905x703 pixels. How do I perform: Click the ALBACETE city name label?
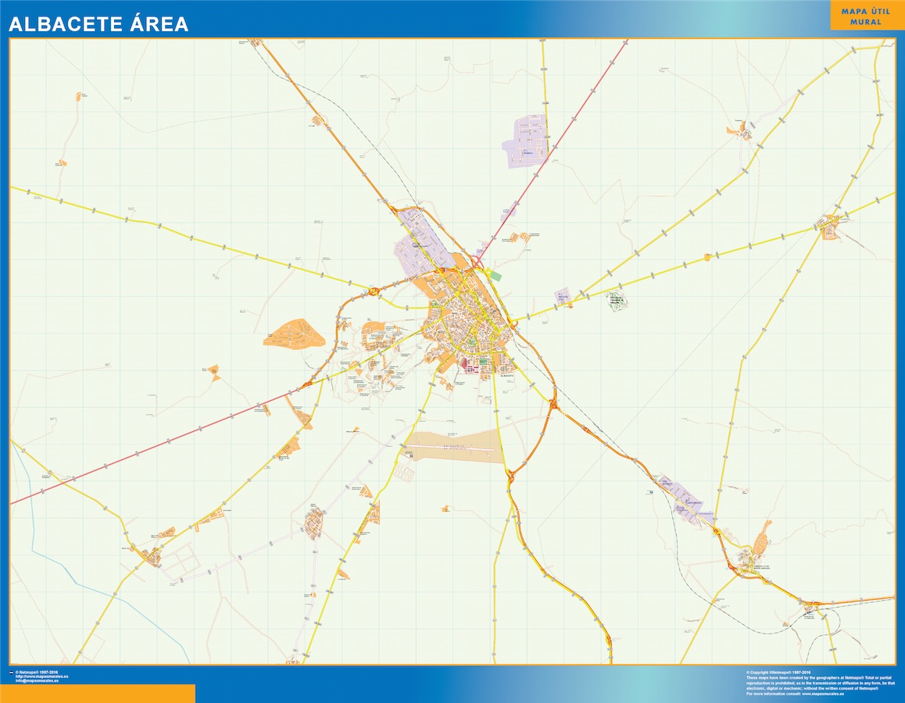(506, 376)
